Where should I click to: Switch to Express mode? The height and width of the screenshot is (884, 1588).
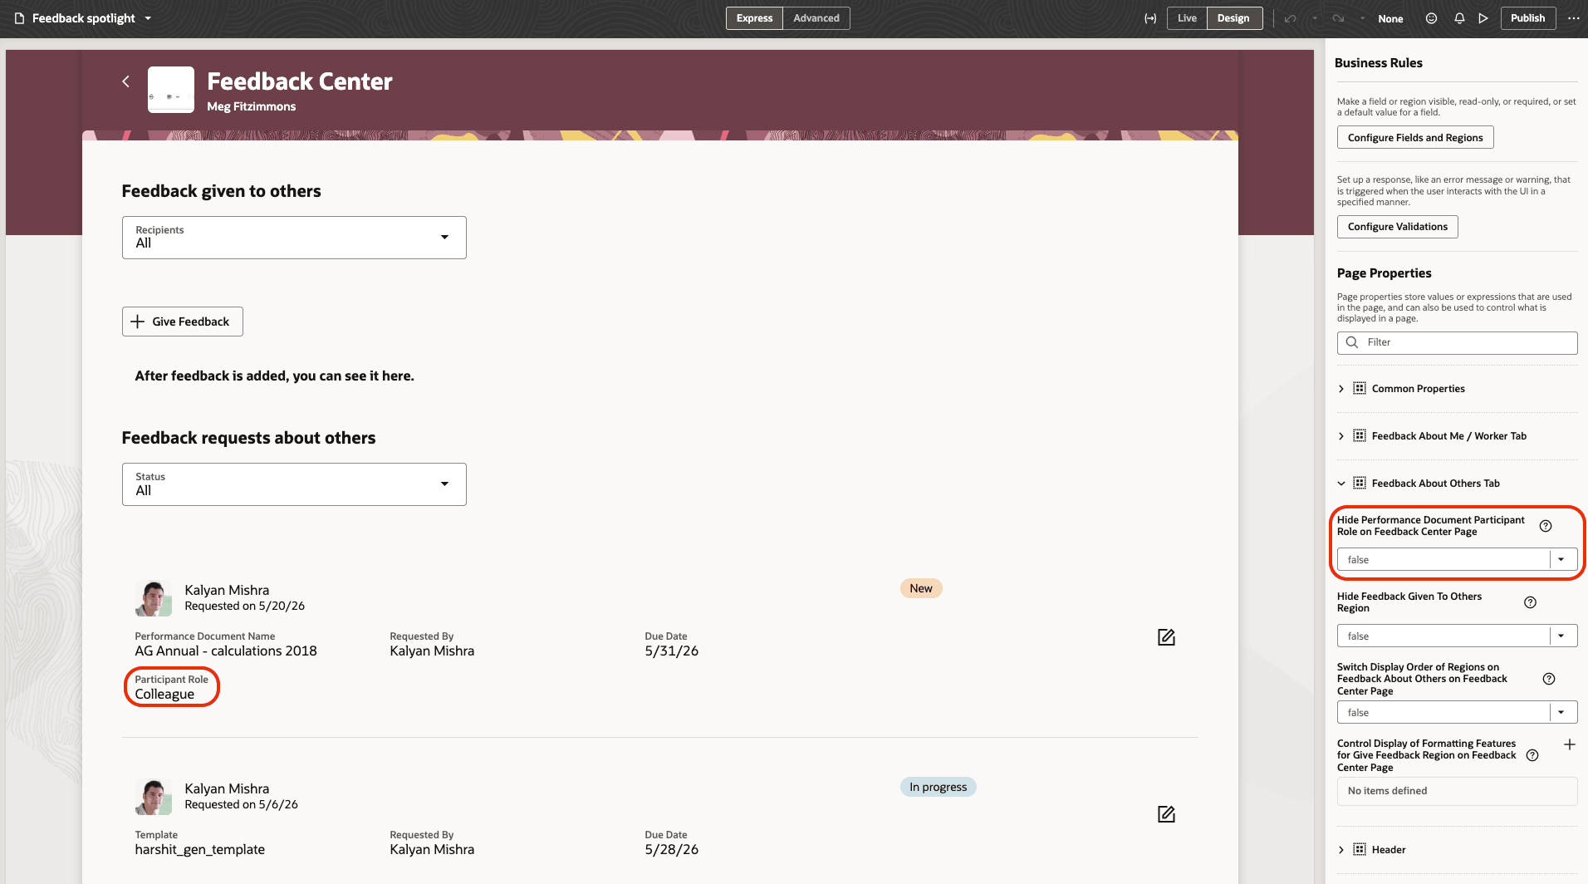point(754,18)
